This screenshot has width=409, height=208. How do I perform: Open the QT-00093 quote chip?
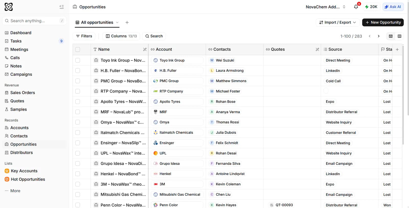pos(281,205)
